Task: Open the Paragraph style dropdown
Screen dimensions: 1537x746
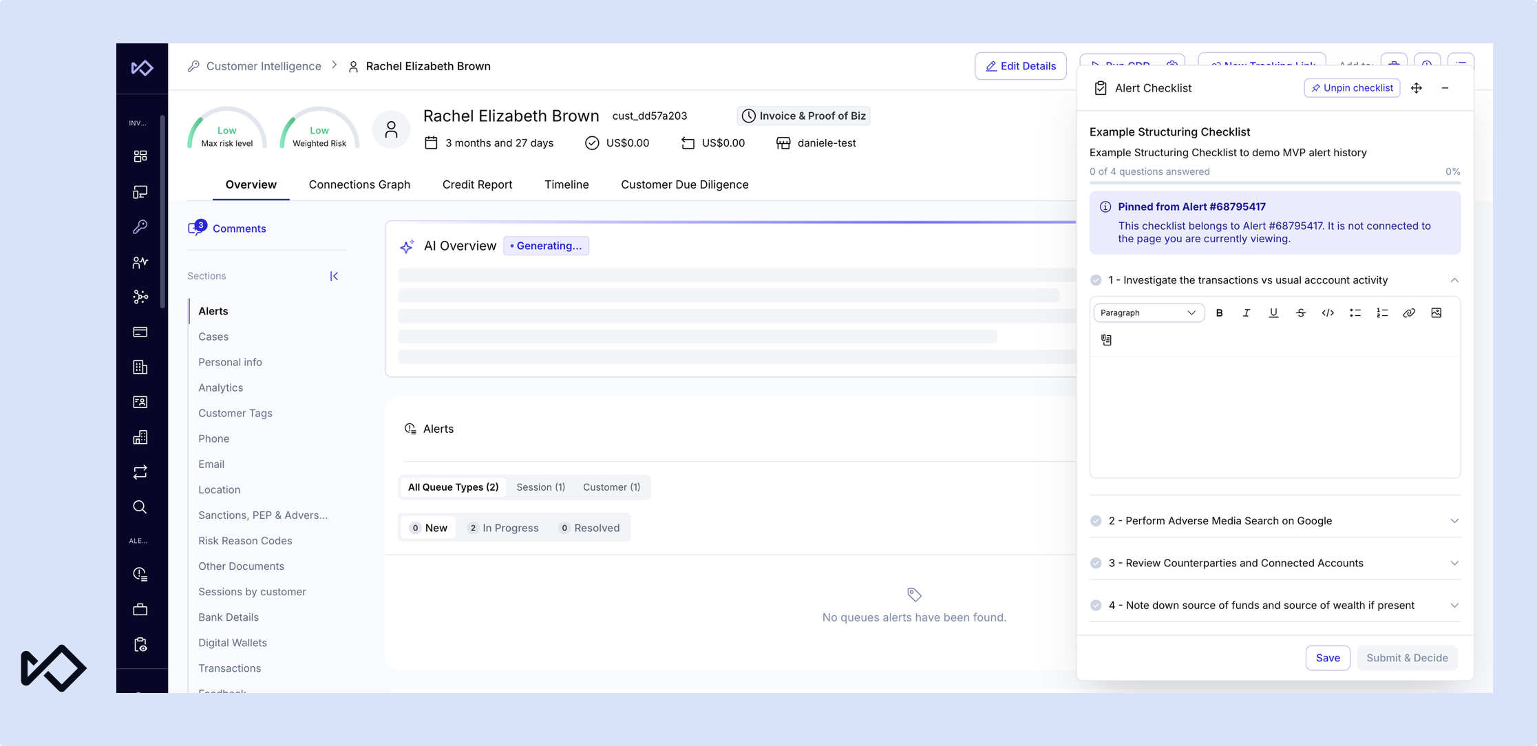Action: pyautogui.click(x=1149, y=312)
